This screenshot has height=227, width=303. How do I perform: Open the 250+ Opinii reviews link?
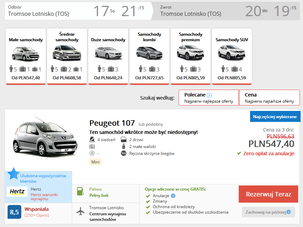37,215
